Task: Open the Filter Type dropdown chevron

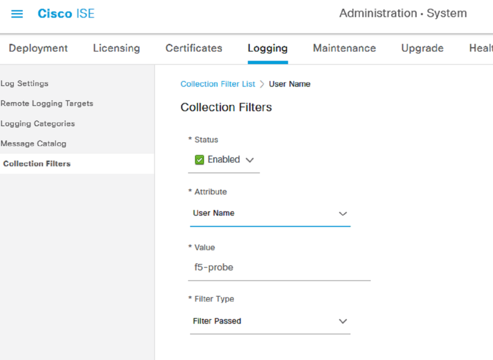Action: click(x=343, y=321)
